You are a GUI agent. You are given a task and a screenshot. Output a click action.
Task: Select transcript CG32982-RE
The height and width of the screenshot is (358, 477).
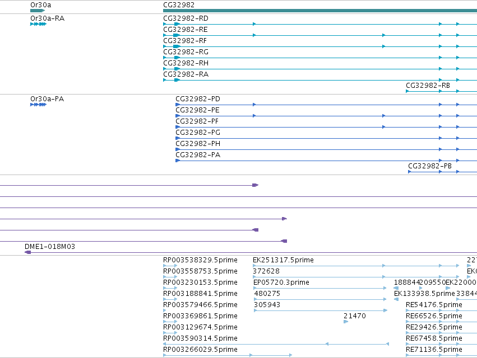[186, 30]
